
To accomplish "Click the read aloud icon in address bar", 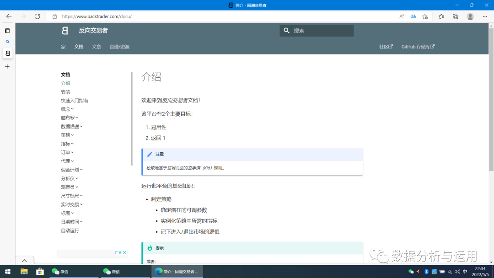I will pyautogui.click(x=401, y=16).
